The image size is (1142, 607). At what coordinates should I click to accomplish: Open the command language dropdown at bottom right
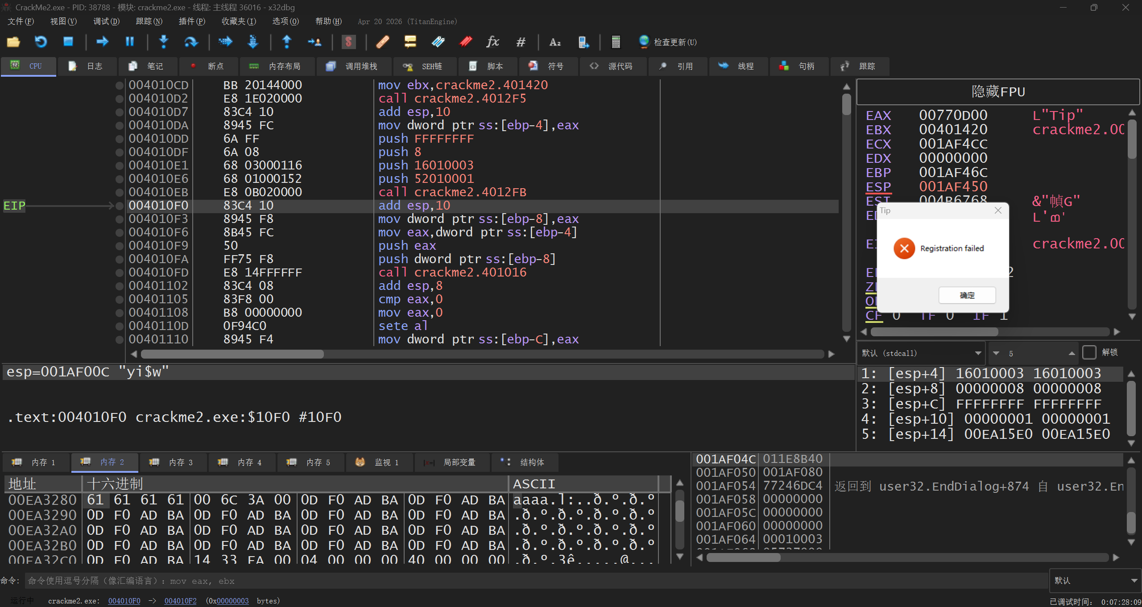click(1095, 580)
